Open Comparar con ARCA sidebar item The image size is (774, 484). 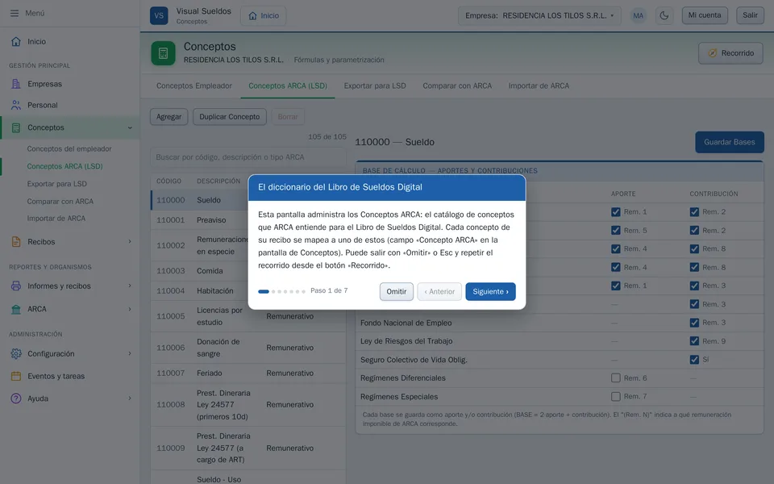point(60,202)
